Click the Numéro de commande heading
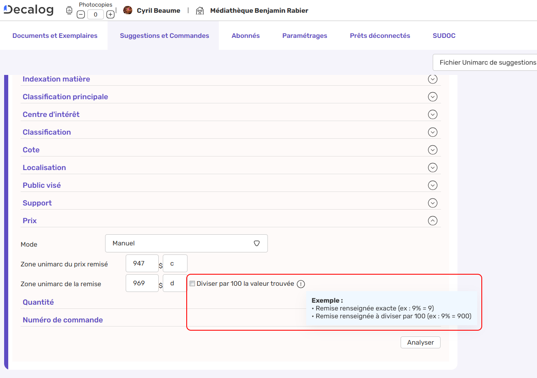537x378 pixels. coord(63,320)
